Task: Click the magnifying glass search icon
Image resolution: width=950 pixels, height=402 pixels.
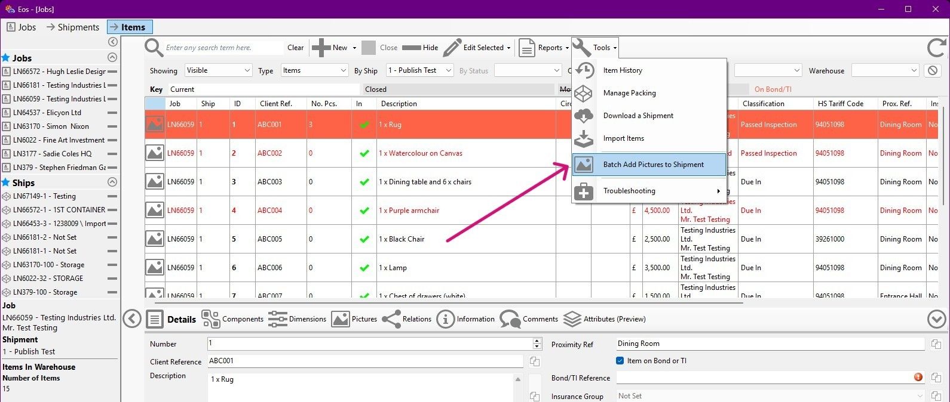Action: coord(154,48)
